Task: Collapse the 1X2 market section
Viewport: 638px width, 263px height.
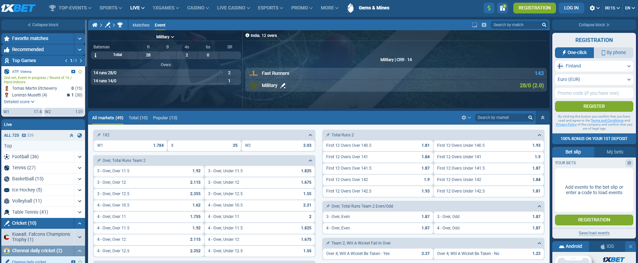Action: coord(310,135)
